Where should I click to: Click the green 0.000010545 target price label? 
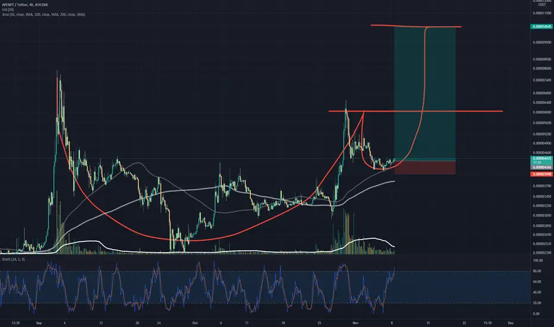(x=542, y=27)
